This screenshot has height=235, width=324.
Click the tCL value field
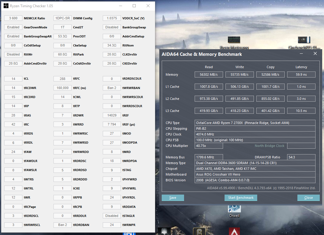click(13, 79)
